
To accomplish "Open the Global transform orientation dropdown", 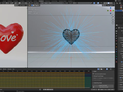I will pyautogui.click(x=66, y=3).
